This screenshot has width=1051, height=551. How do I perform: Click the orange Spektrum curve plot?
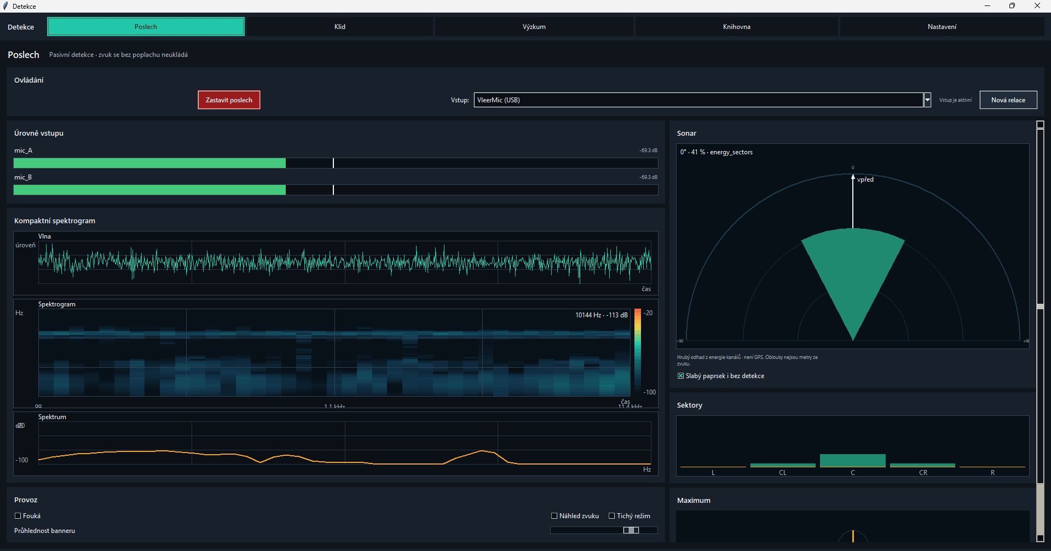click(345, 443)
